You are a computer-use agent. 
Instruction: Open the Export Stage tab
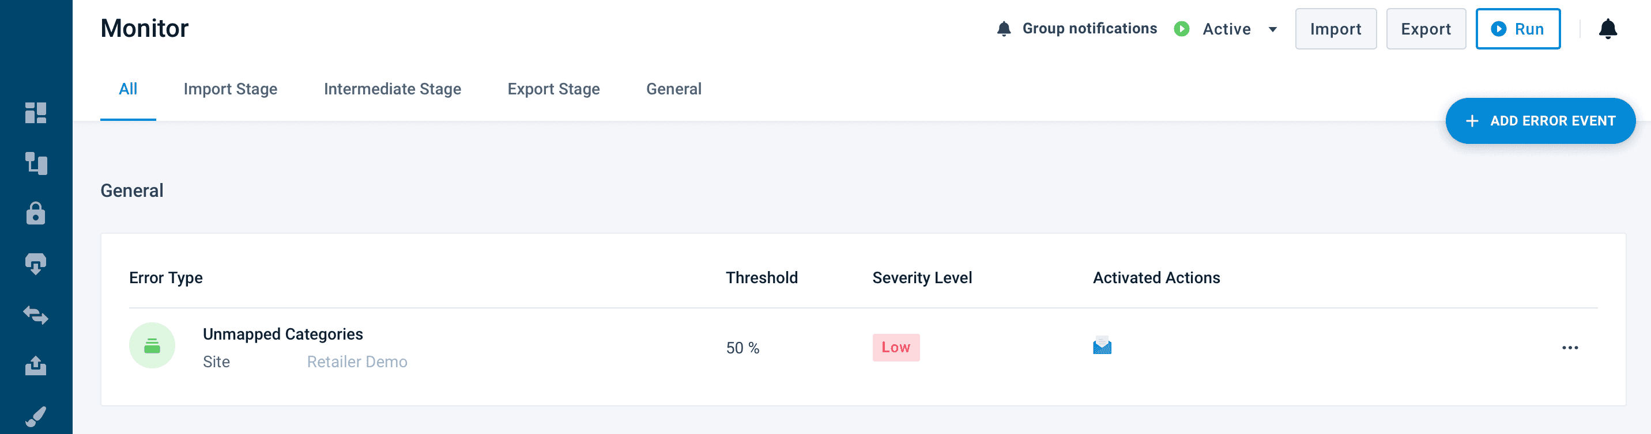point(553,89)
